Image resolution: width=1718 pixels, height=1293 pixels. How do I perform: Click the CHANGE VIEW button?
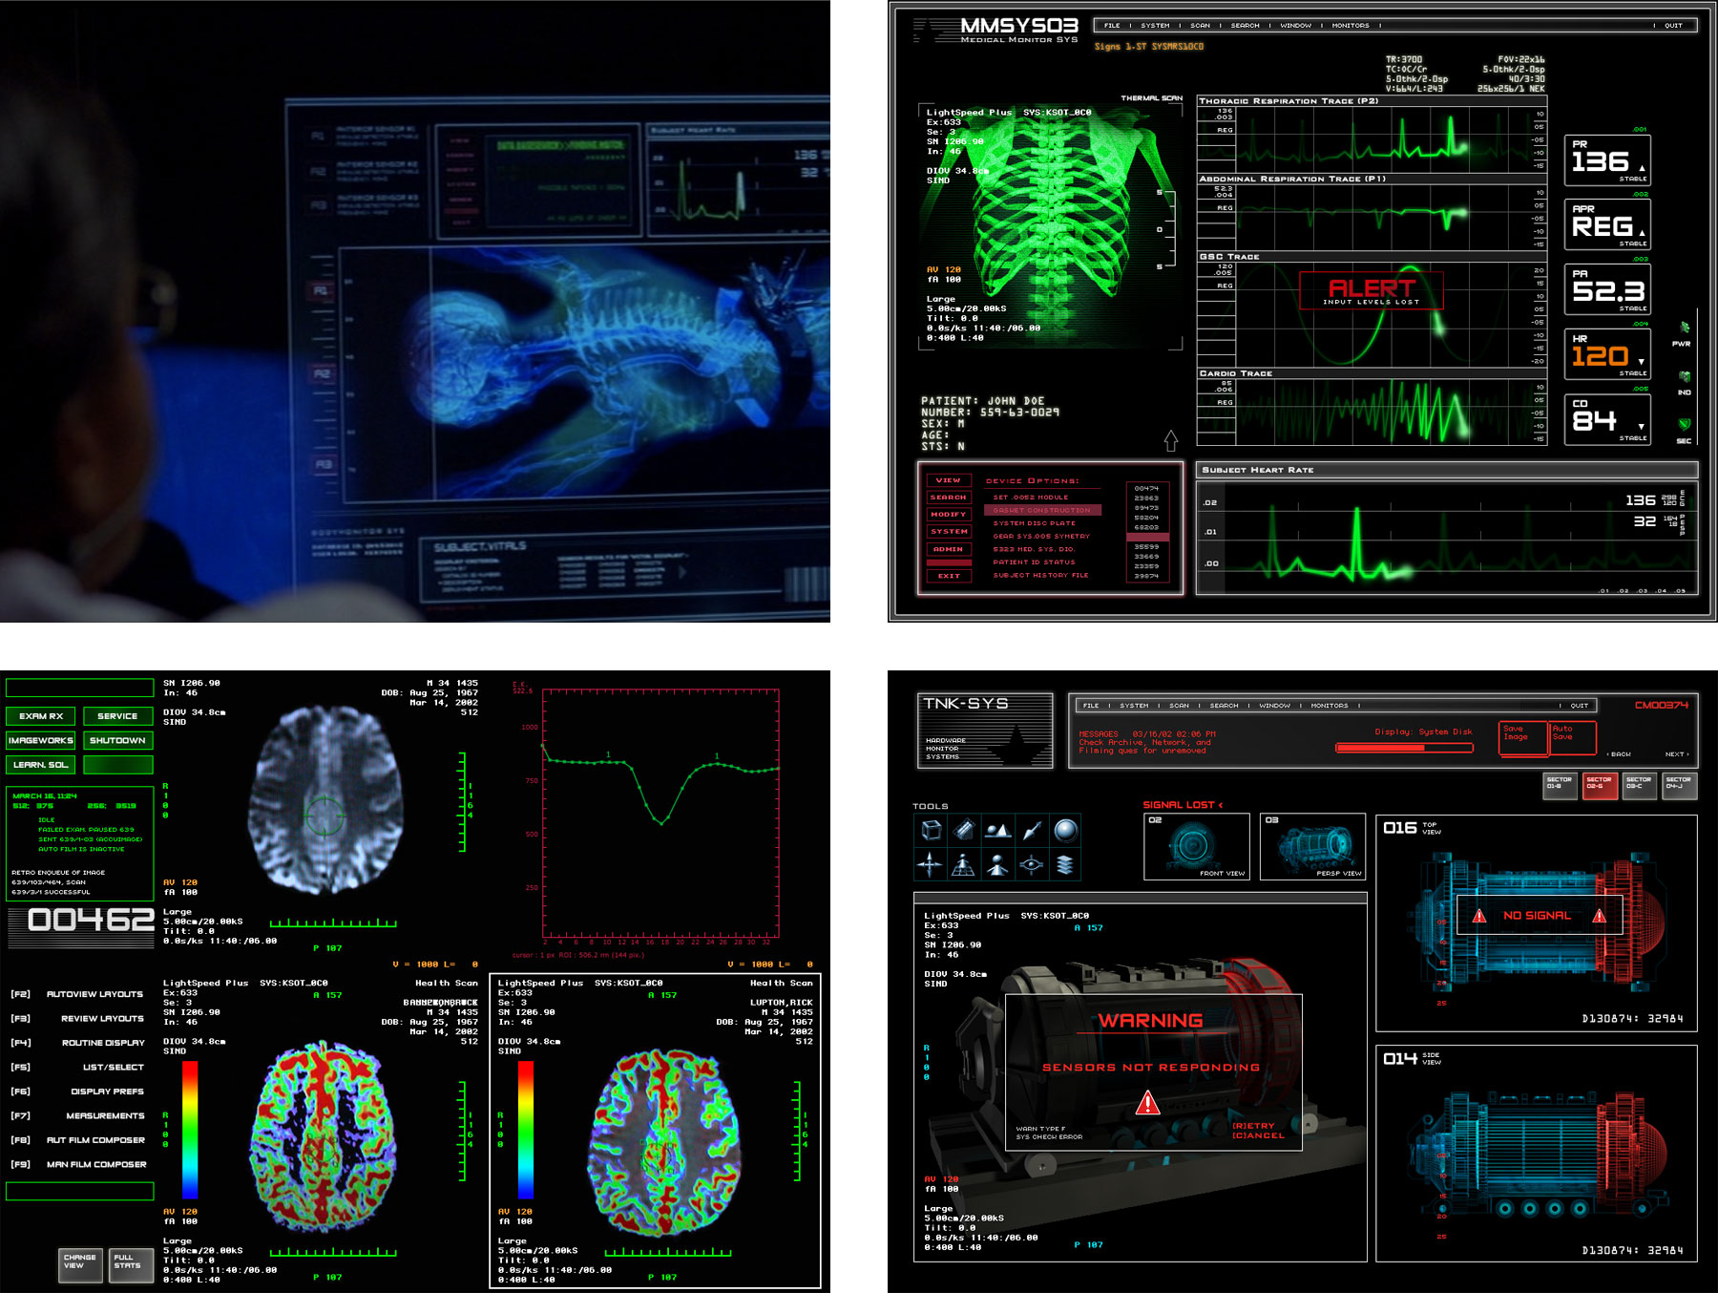[80, 1263]
